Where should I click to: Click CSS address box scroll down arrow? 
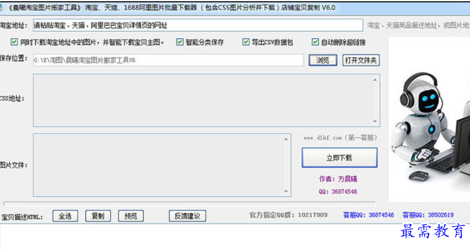pyautogui.click(x=375, y=122)
